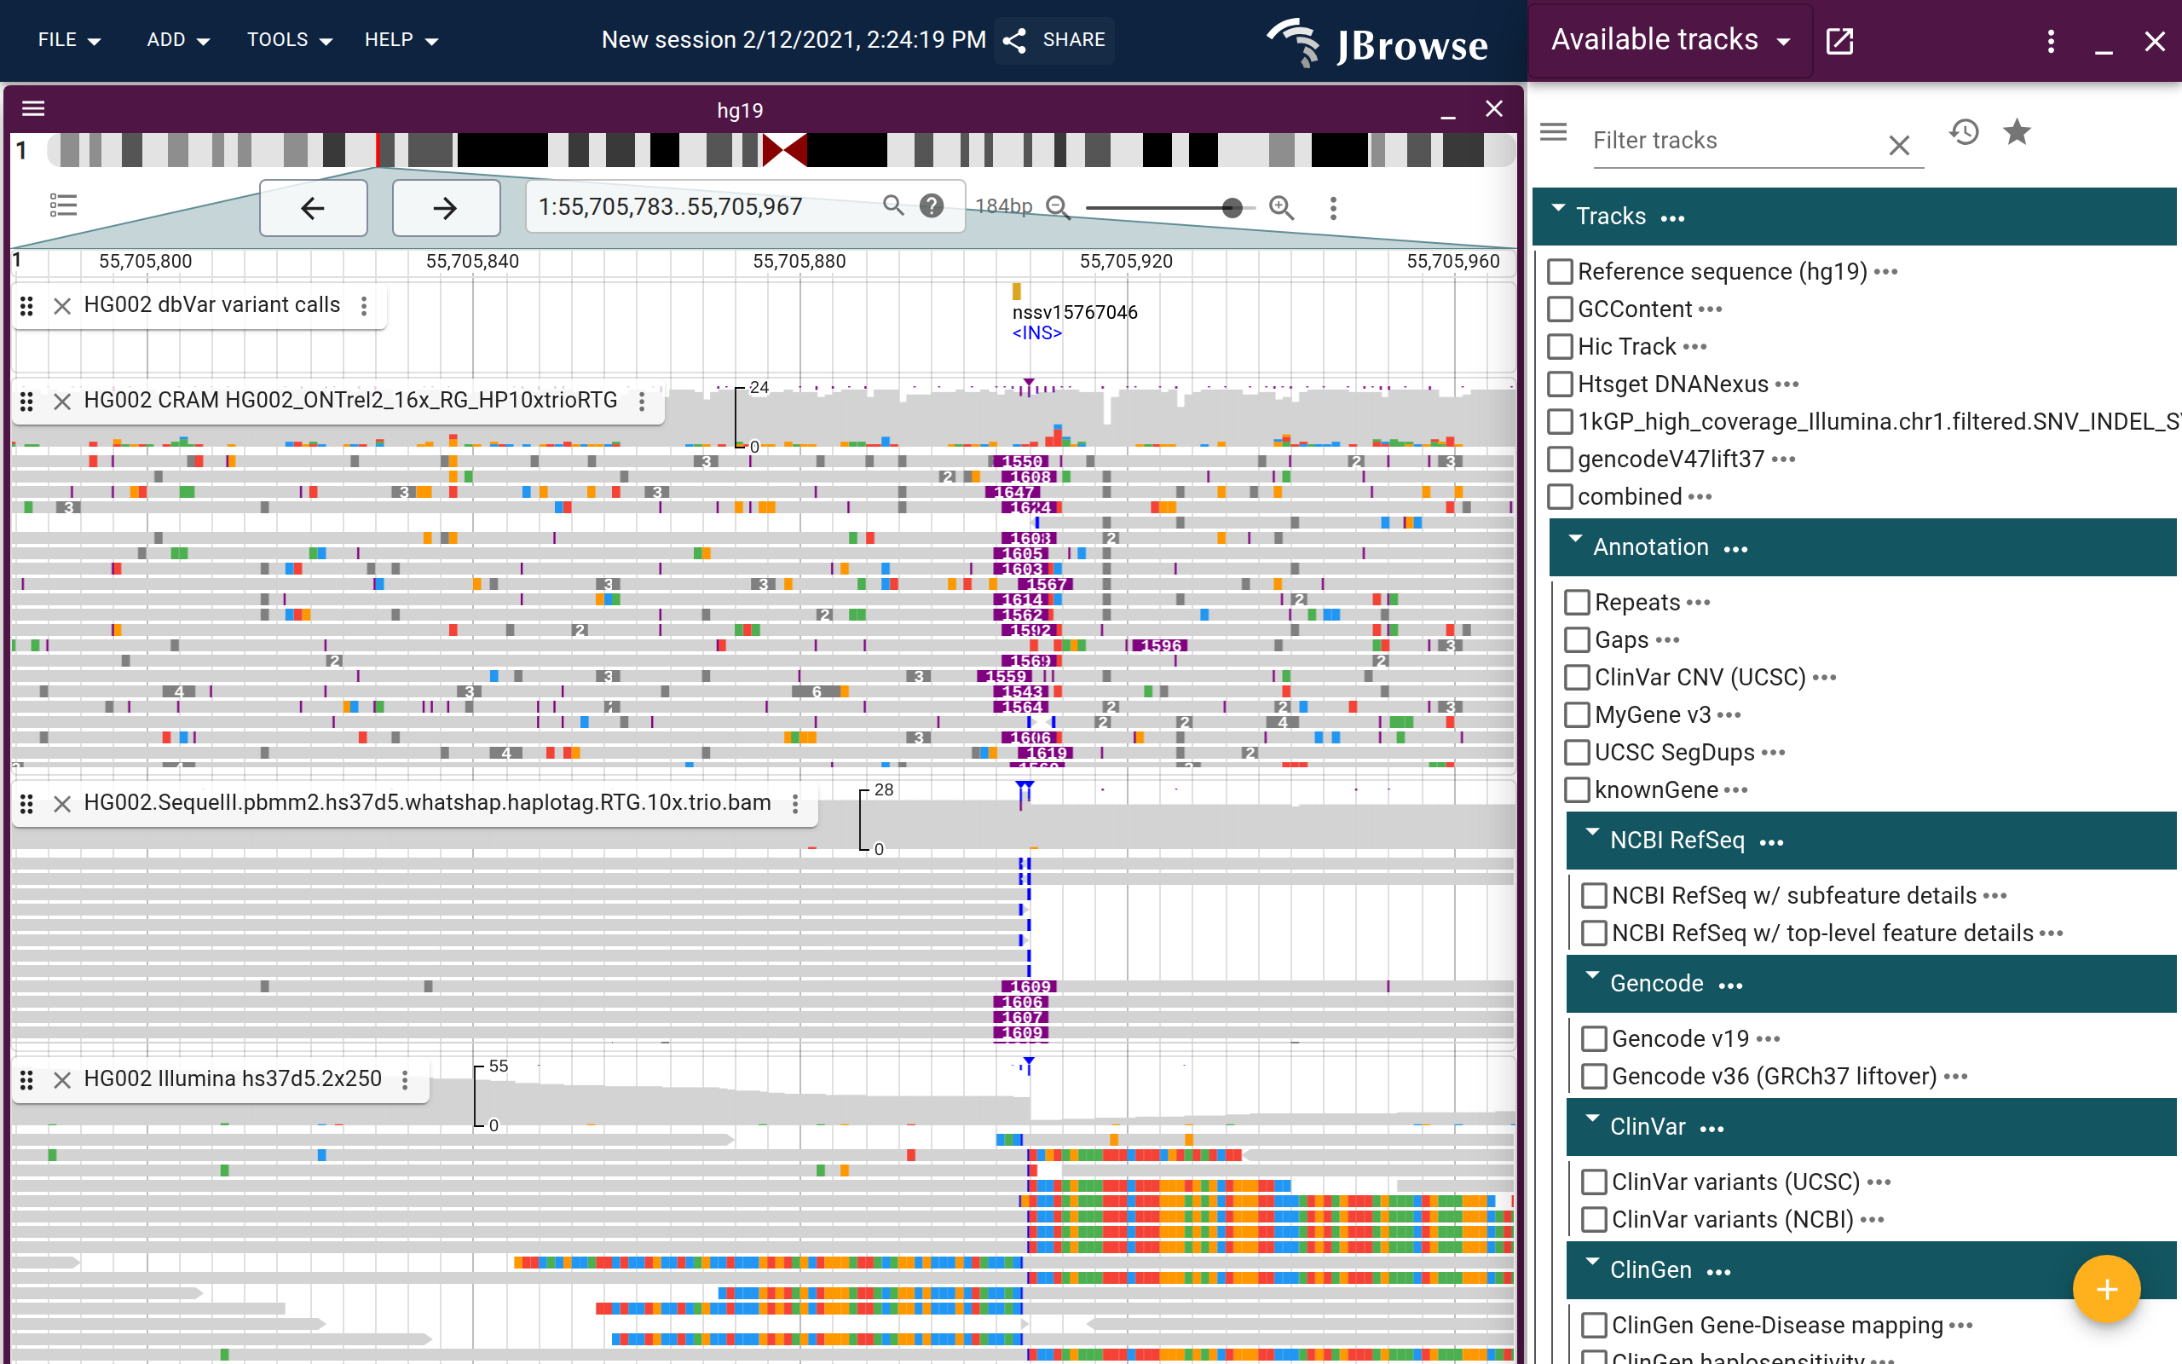Screen dimensions: 2182x1364
Task: Enable the Hic Track checkbox
Action: pyautogui.click(x=1560, y=346)
